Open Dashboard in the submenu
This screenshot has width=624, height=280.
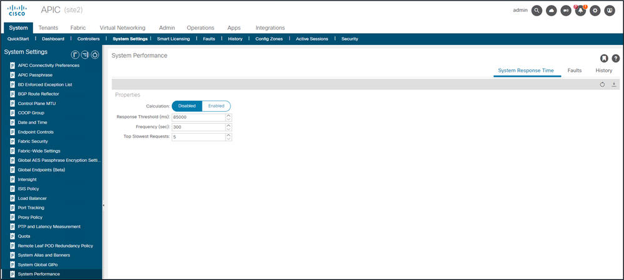[53, 39]
